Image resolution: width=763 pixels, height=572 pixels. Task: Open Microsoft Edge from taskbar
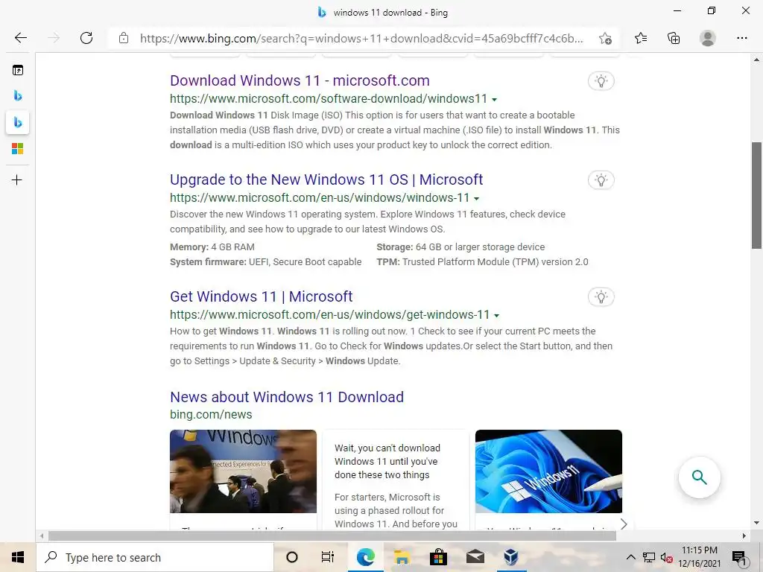[x=365, y=557]
